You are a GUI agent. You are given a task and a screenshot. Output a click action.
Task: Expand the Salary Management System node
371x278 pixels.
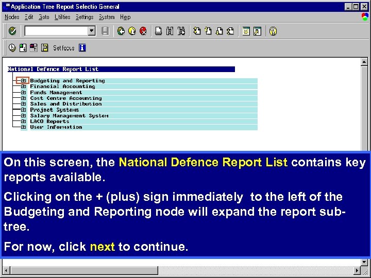point(23,116)
